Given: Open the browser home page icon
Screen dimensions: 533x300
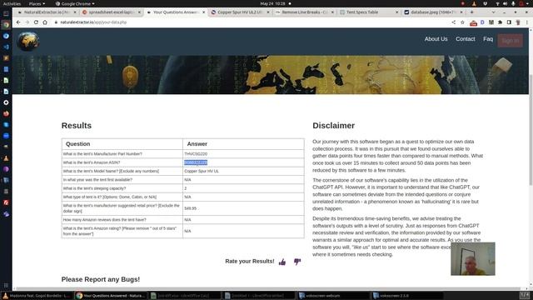Looking at the screenshot, I should (x=45, y=22).
